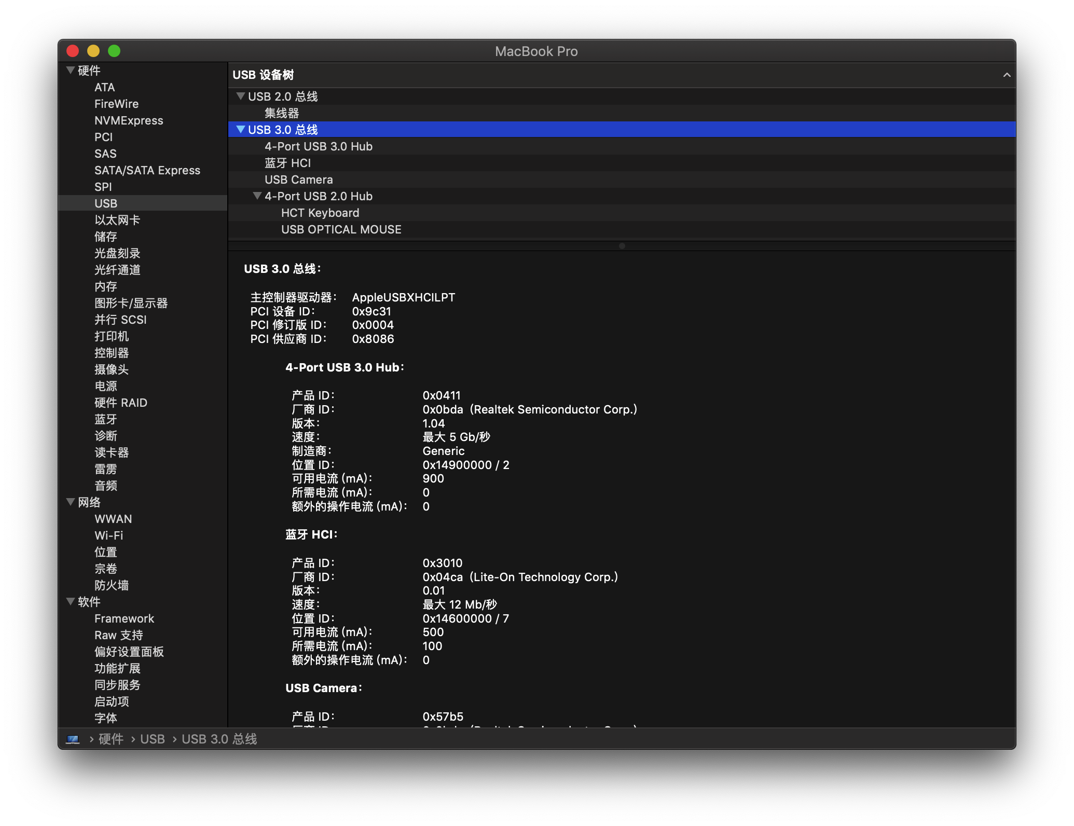Collapse the Network section triangle
The height and width of the screenshot is (826, 1074).
[71, 502]
